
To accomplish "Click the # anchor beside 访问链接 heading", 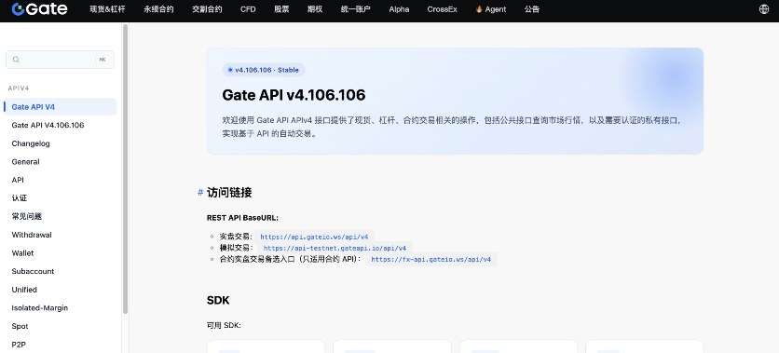I will point(200,193).
